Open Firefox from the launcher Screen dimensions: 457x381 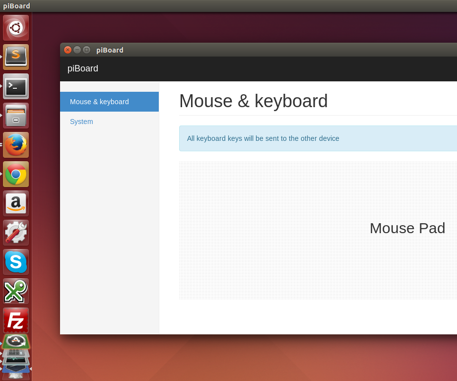pos(15,145)
